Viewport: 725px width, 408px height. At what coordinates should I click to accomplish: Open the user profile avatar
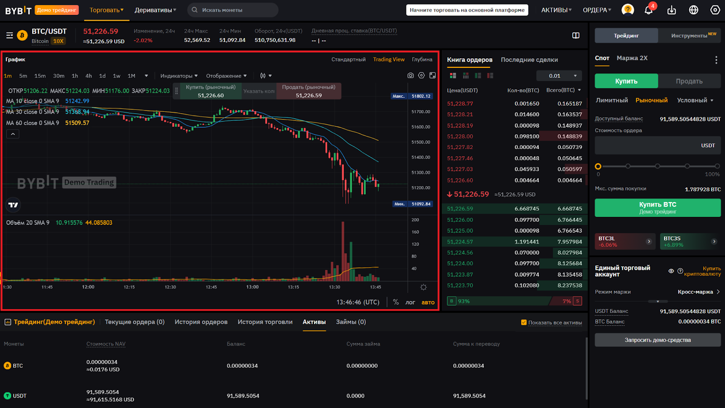point(628,10)
